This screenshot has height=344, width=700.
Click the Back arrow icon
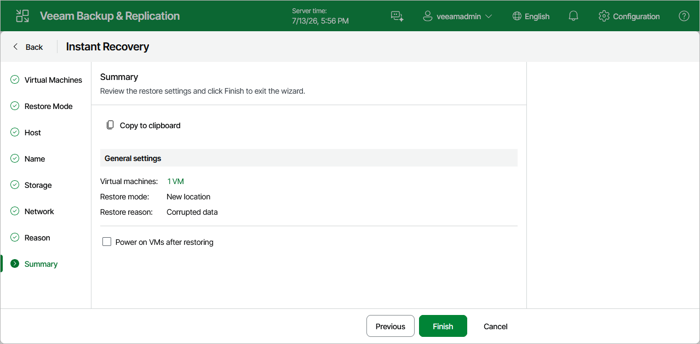(15, 47)
